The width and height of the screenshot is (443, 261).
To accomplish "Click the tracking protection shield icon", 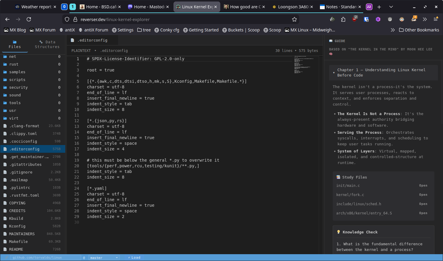I will [x=67, y=19].
